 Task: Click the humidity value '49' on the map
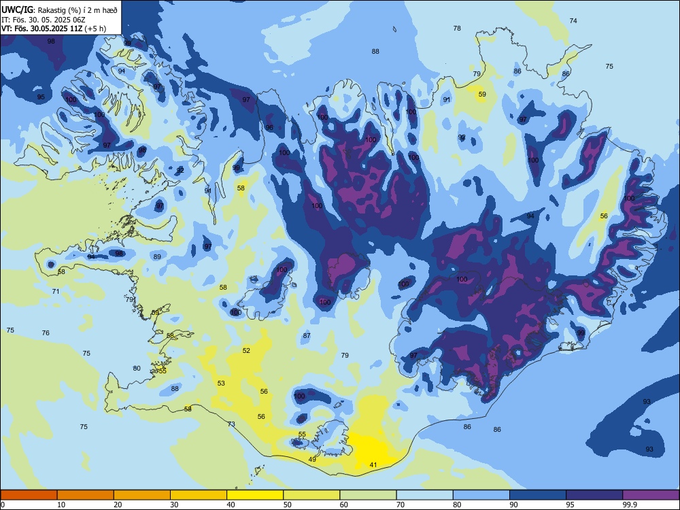click(312, 459)
